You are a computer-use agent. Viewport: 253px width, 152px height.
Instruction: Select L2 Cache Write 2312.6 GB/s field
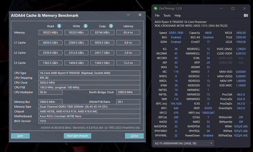pos(76,53)
